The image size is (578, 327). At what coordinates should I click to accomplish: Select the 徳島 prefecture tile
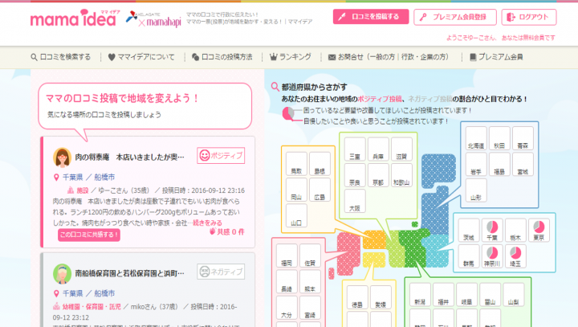pyautogui.click(x=357, y=297)
